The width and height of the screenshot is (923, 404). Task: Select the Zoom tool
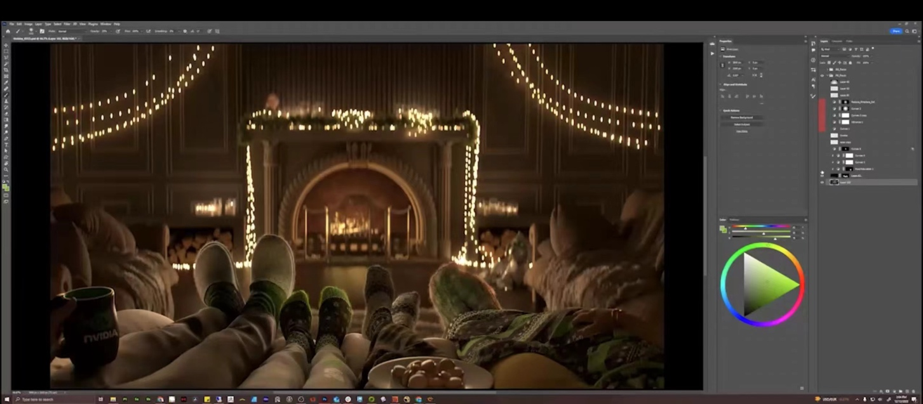[x=5, y=169]
